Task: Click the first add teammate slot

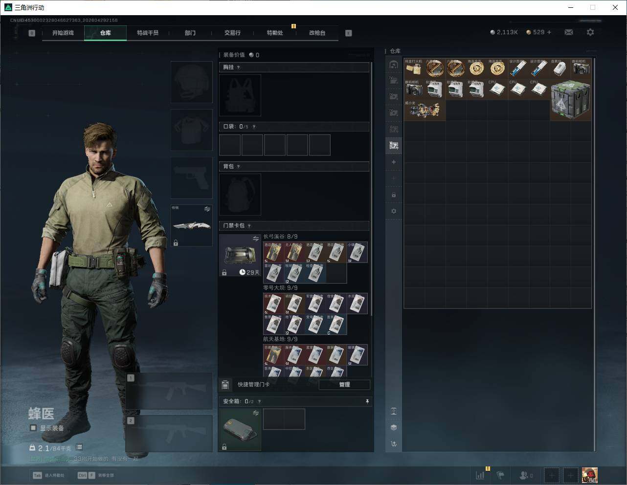Action: pyautogui.click(x=552, y=475)
